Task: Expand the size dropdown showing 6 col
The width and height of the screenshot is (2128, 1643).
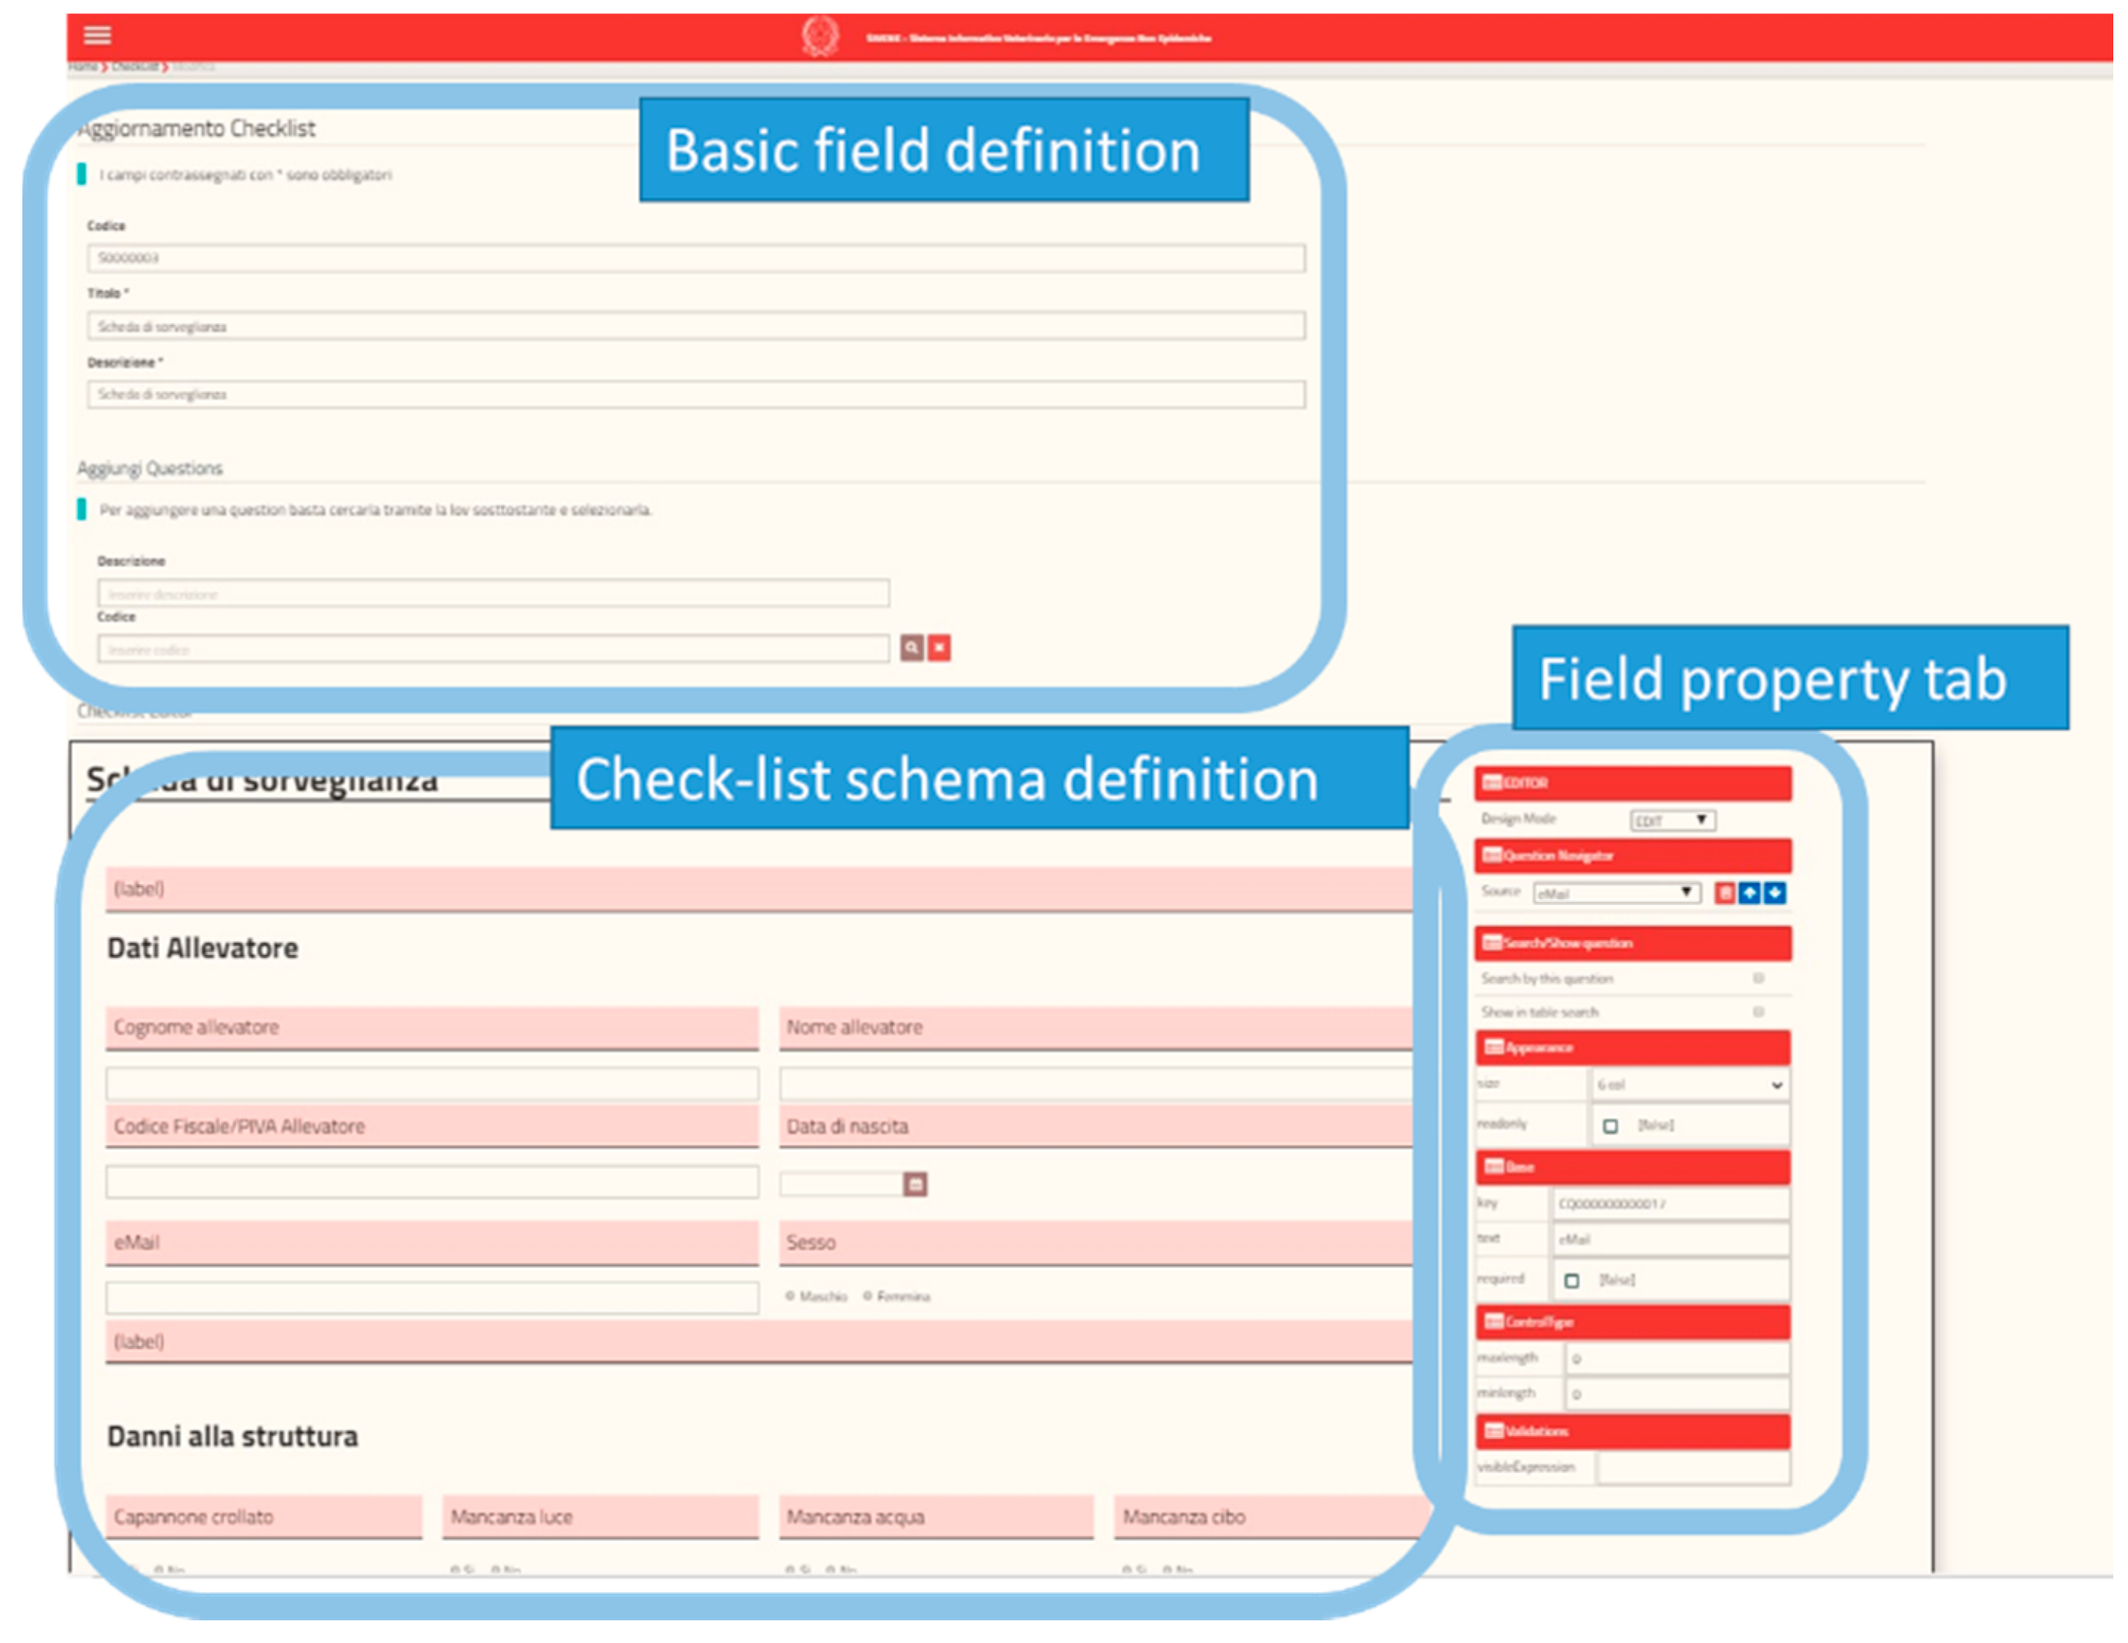Action: [1688, 1085]
